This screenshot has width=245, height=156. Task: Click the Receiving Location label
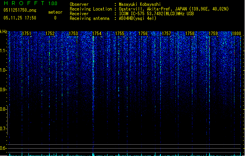click(91, 9)
